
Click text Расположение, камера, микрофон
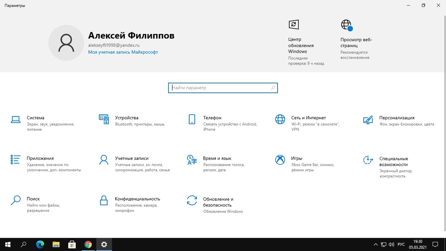click(x=136, y=208)
